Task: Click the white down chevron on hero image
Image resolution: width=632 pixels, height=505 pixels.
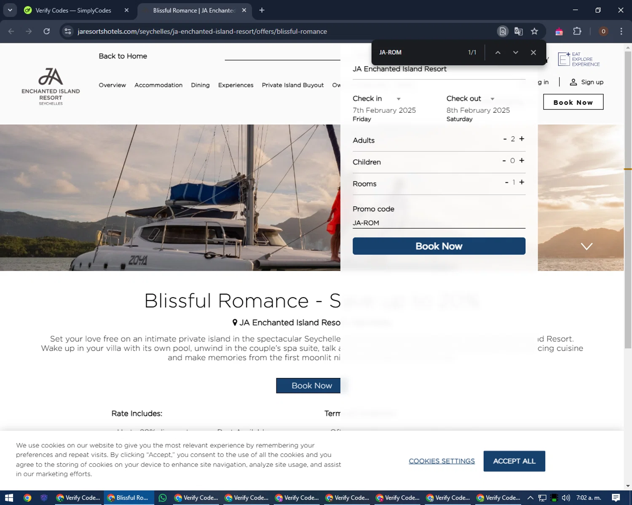Action: (586, 246)
